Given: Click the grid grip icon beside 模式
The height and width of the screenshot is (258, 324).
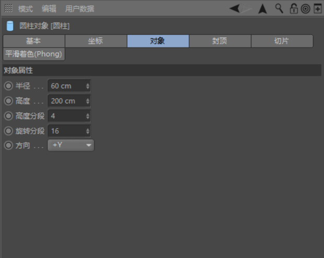Looking at the screenshot, I should pyautogui.click(x=8, y=8).
